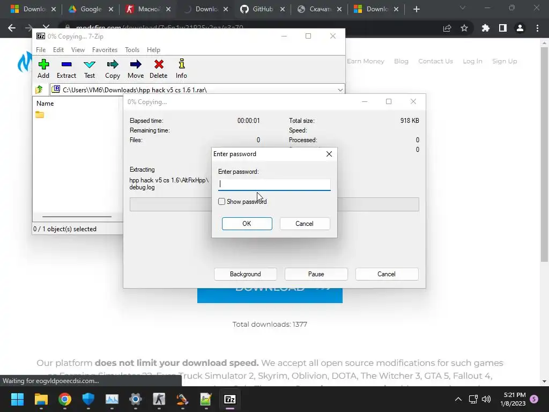The image size is (549, 412).
Task: Click the Earn Money link on webpage
Action: pos(366,61)
